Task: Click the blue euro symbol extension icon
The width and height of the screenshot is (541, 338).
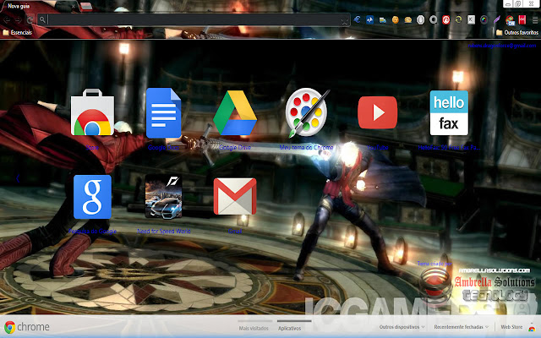Action: coord(357,19)
